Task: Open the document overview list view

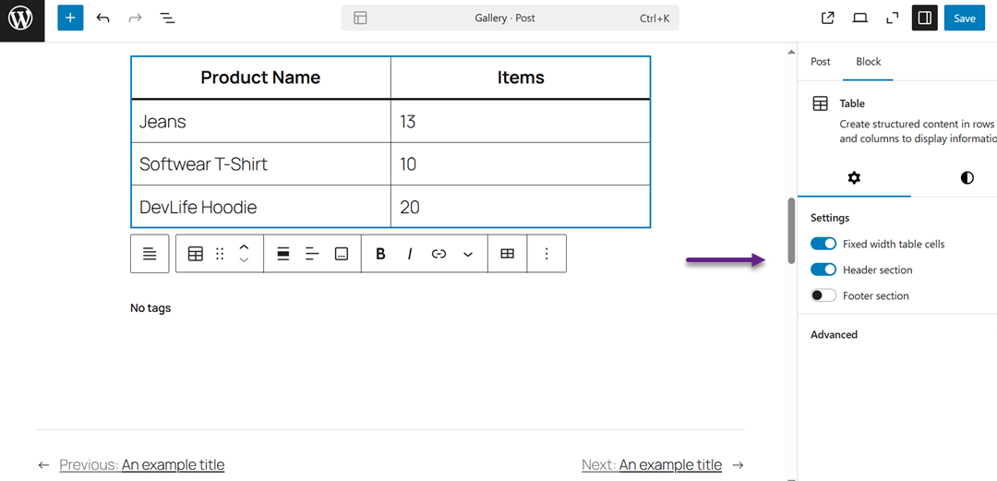Action: click(167, 18)
